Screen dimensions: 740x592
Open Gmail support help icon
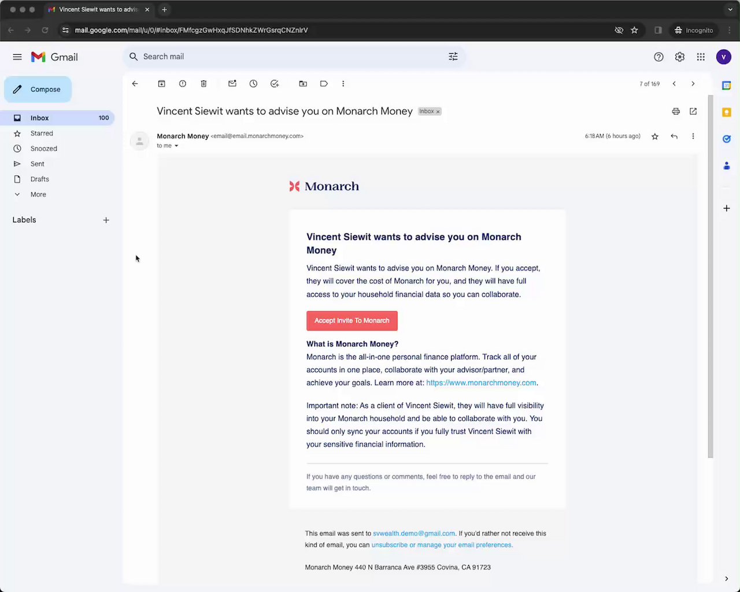pos(658,57)
